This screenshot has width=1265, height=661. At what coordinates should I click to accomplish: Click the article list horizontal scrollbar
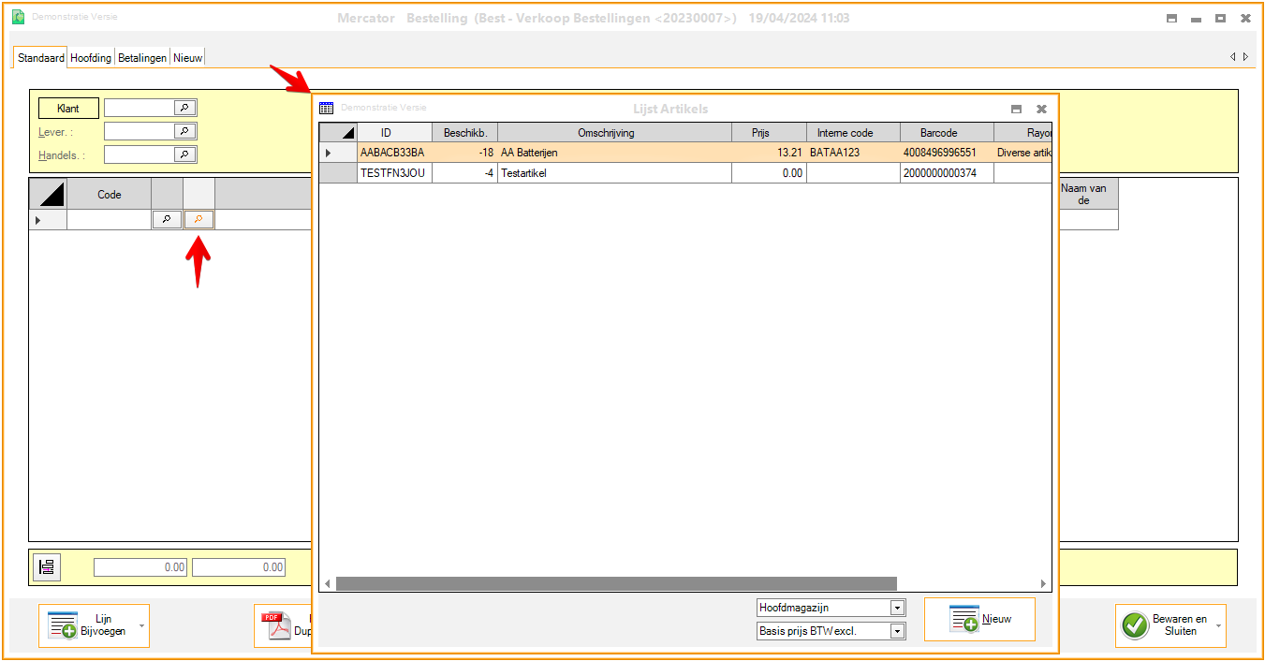615,583
